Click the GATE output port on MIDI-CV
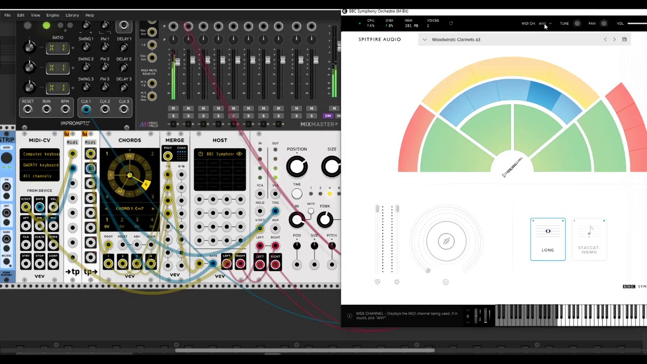 [39, 207]
